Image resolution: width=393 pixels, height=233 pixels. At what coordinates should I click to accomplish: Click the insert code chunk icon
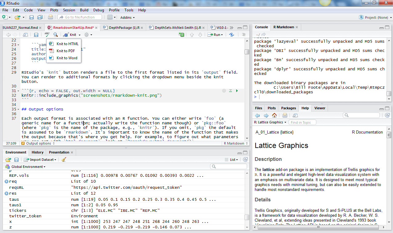pyautogui.click(x=181, y=35)
